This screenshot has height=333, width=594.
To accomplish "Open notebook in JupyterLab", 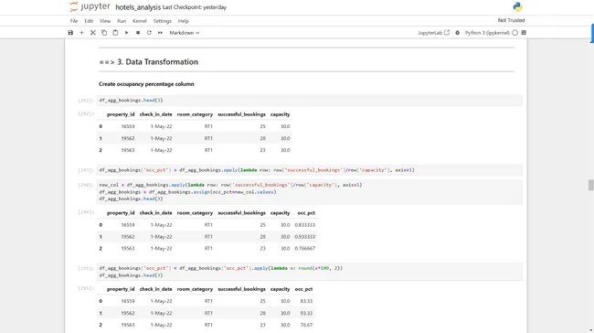I will point(433,33).
